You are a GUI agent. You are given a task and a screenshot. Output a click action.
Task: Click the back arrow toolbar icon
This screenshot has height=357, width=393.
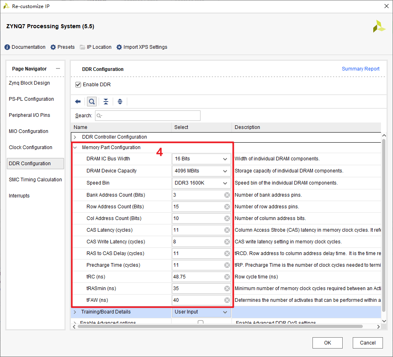(78, 102)
